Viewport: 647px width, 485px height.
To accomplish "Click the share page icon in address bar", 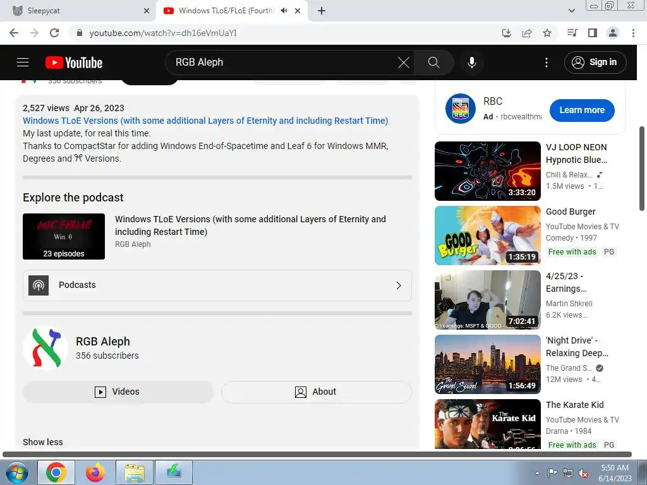I will pyautogui.click(x=526, y=33).
